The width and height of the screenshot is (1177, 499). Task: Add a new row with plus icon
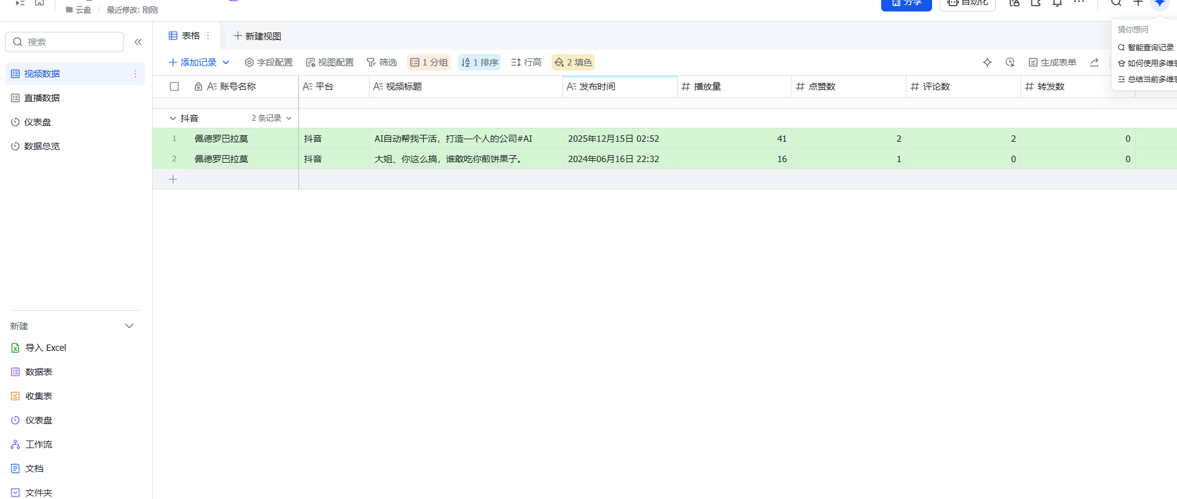[x=173, y=179]
